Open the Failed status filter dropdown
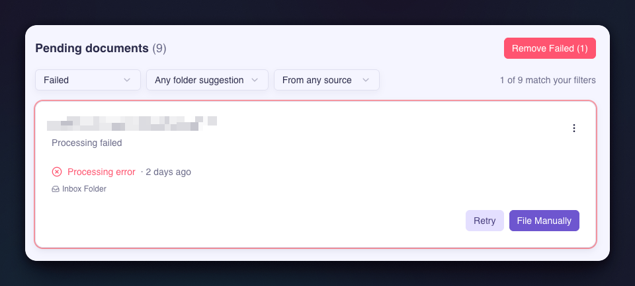The height and width of the screenshot is (286, 635). tap(88, 80)
